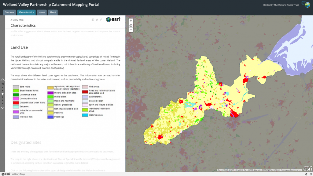
Task: Open the About tab
Action: pyautogui.click(x=53, y=13)
